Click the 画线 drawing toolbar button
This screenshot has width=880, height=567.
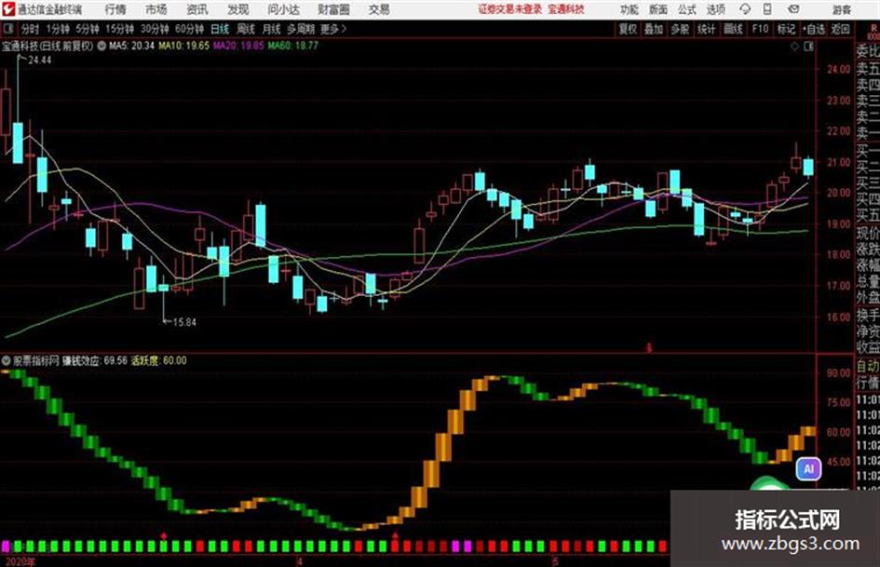(733, 29)
